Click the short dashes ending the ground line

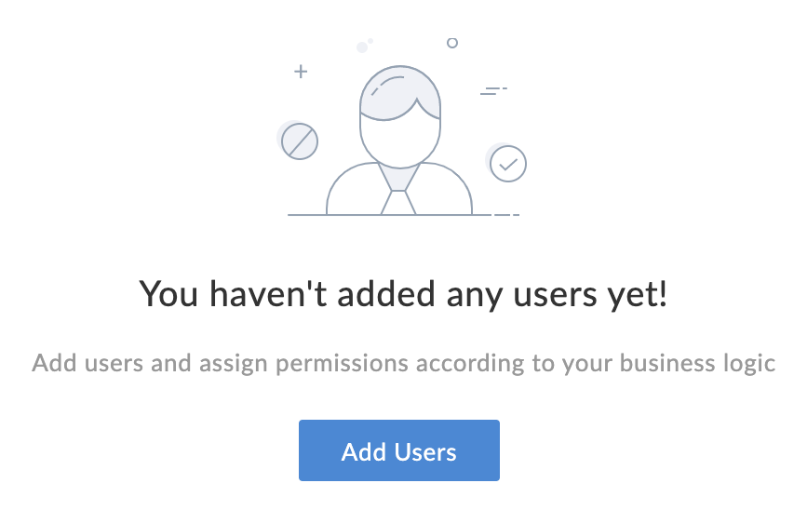point(506,215)
